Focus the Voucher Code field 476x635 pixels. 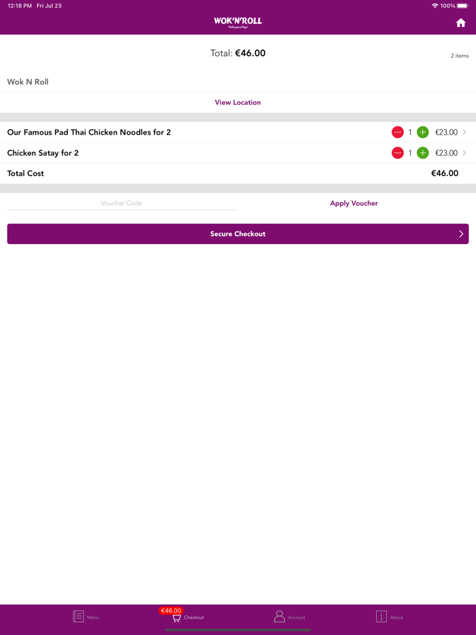point(122,203)
